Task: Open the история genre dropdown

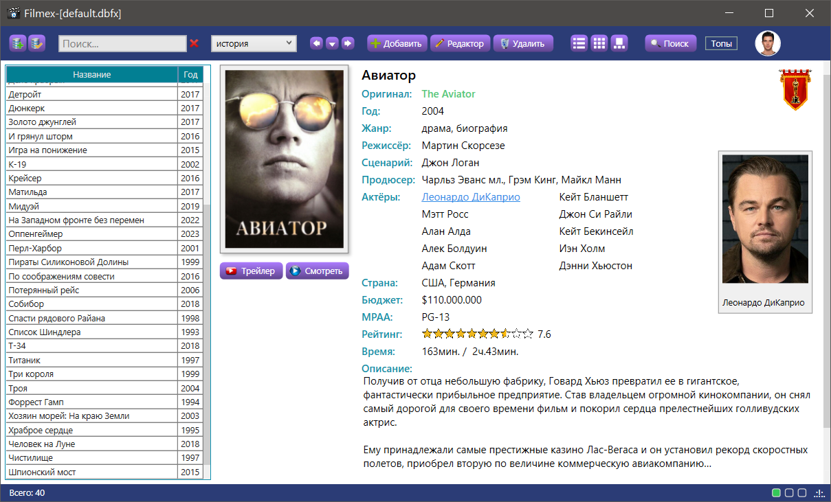Action: 254,43
